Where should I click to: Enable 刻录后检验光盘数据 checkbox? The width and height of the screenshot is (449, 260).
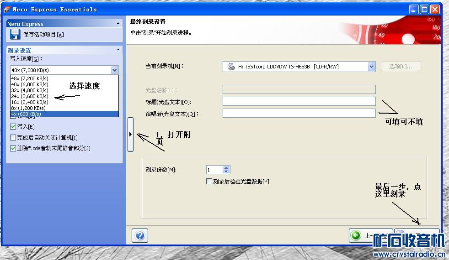coord(209,182)
